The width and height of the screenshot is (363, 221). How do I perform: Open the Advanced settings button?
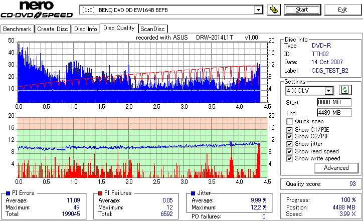point(336,168)
